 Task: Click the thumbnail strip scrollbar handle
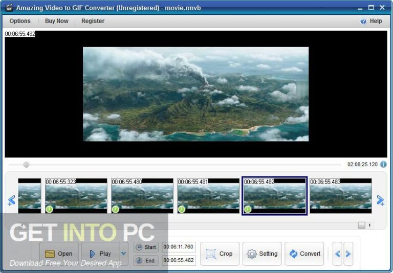(x=361, y=225)
